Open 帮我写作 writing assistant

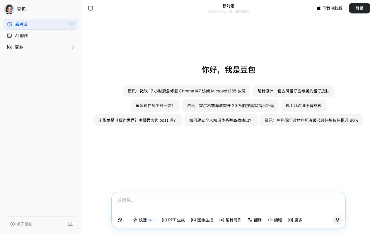pyautogui.click(x=231, y=220)
